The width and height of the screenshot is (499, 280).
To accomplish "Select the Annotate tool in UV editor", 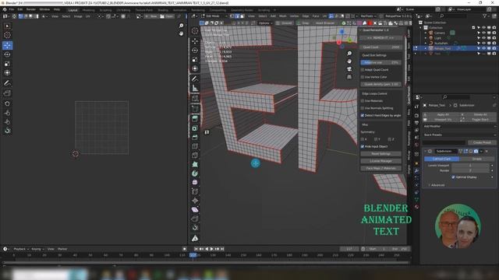I will [7, 83].
